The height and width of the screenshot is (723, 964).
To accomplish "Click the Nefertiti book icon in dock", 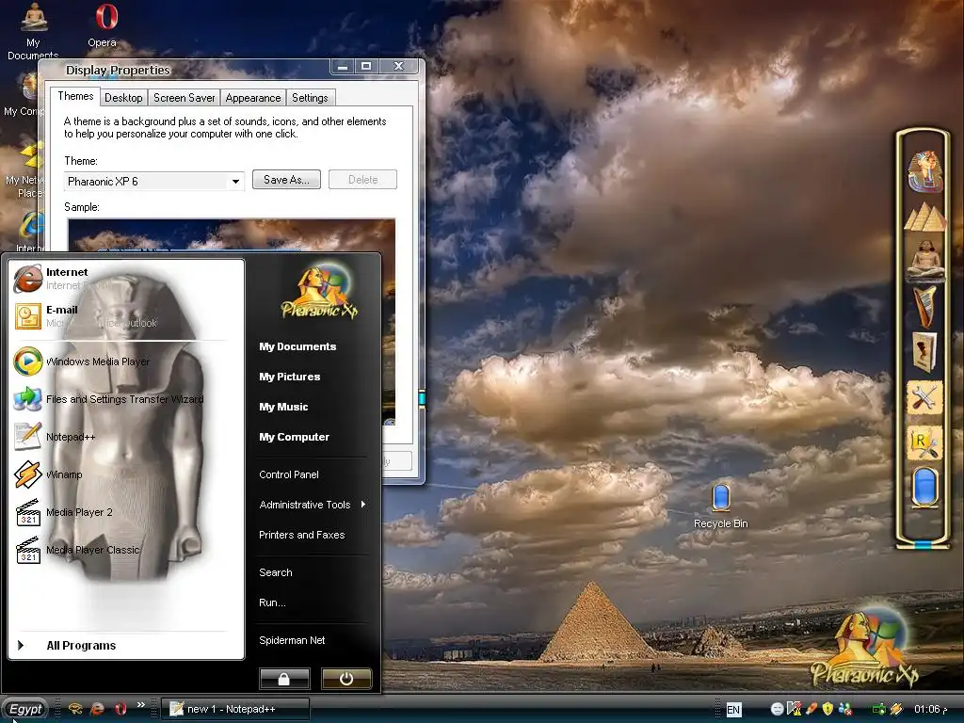I will point(924,352).
